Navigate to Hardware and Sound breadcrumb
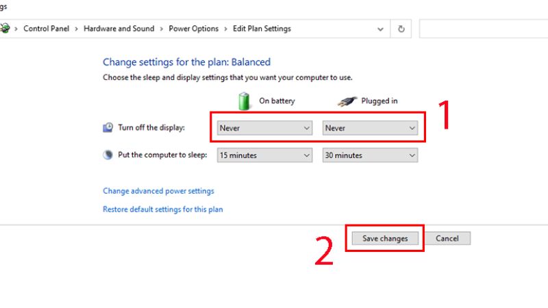This screenshot has height=308, width=548. click(x=119, y=29)
